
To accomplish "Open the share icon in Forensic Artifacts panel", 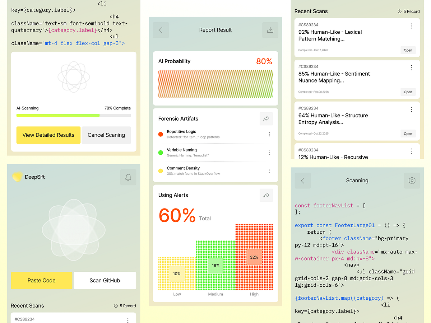I will point(266,118).
